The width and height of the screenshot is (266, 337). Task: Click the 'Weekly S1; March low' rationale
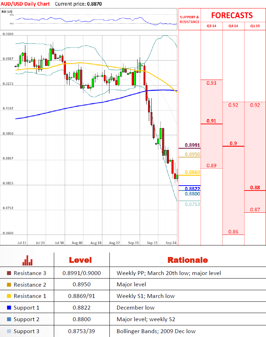[146, 296]
